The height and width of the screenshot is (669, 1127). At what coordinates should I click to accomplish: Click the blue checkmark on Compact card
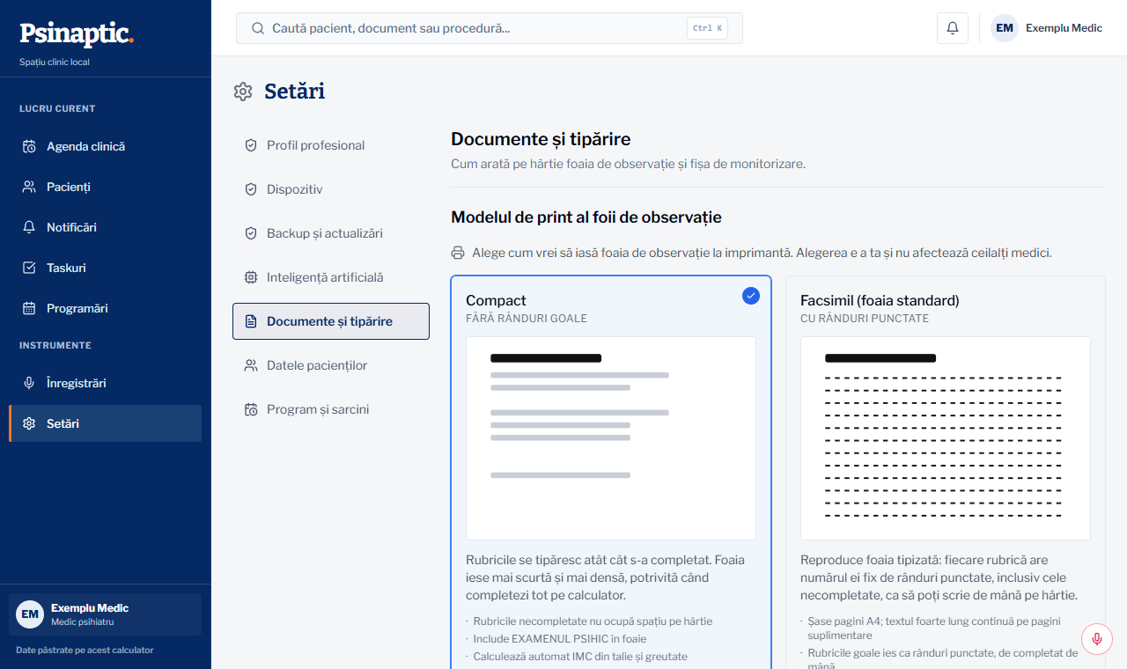click(751, 296)
